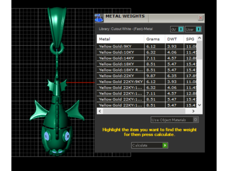Screen dimensions: 228x171
Task: Select the Yellow Gold 22KY:9KY row
Action: pyautogui.click(x=147, y=82)
